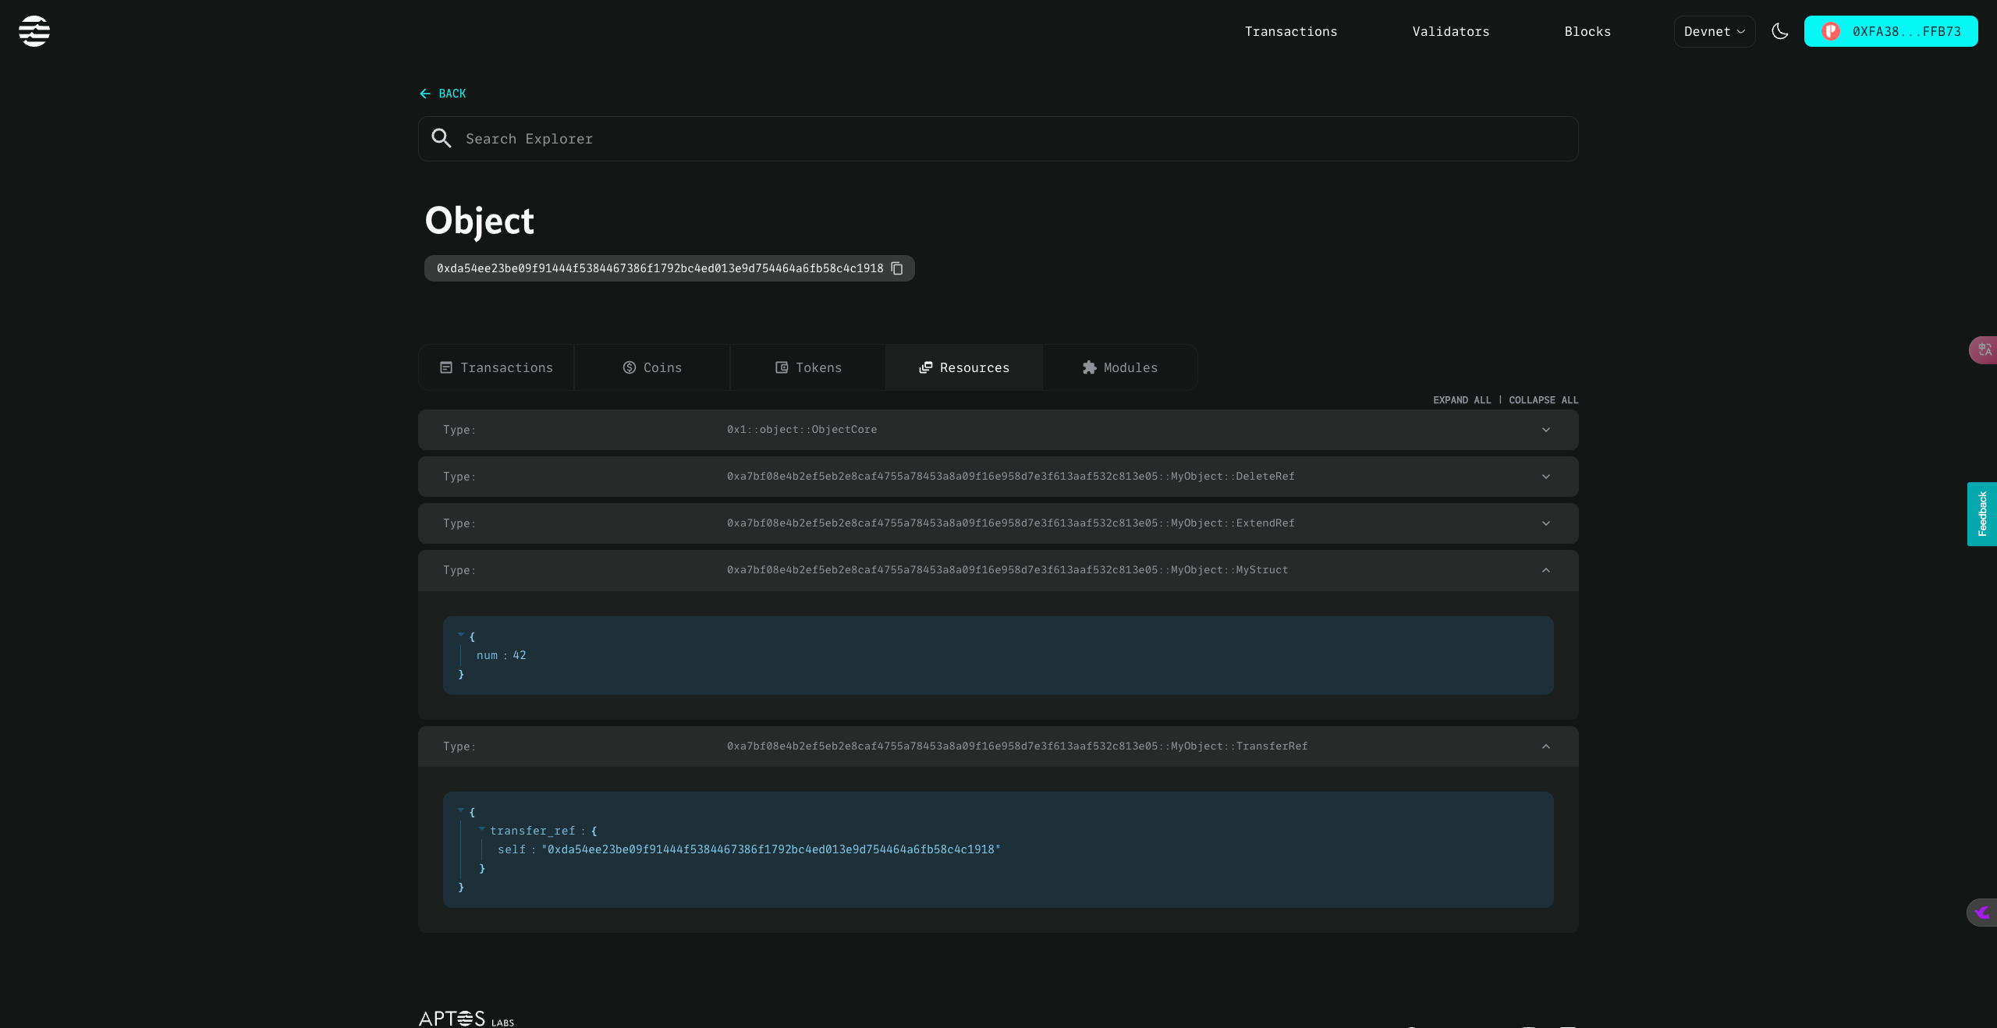Click EXPAND ALL
This screenshot has width=1997, height=1028.
point(1462,400)
